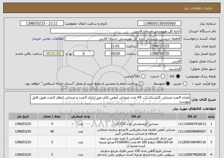This screenshot has height=158, width=224.
Task: Click the remaining time countdown 00:31:52
Action: coord(54,54)
